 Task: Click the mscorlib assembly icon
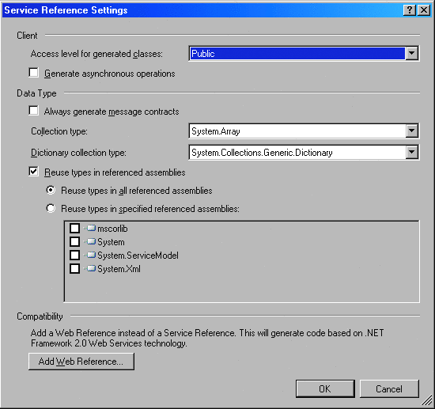[91, 228]
